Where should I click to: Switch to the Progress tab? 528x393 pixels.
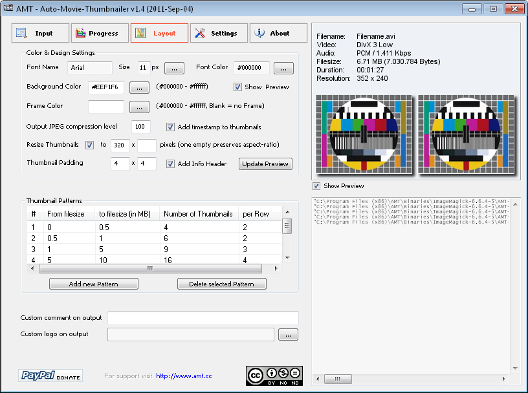point(100,33)
